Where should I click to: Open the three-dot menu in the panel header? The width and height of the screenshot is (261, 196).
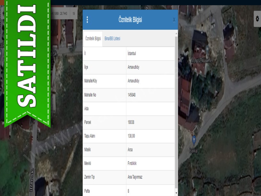pos(87,20)
